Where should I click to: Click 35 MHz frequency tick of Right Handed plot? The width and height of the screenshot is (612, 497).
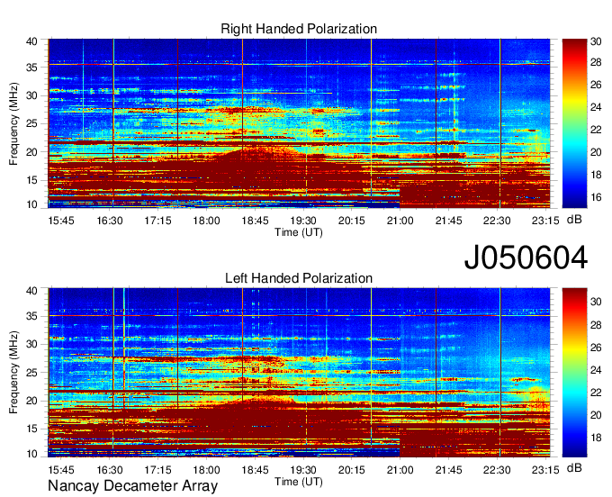pyautogui.click(x=31, y=68)
